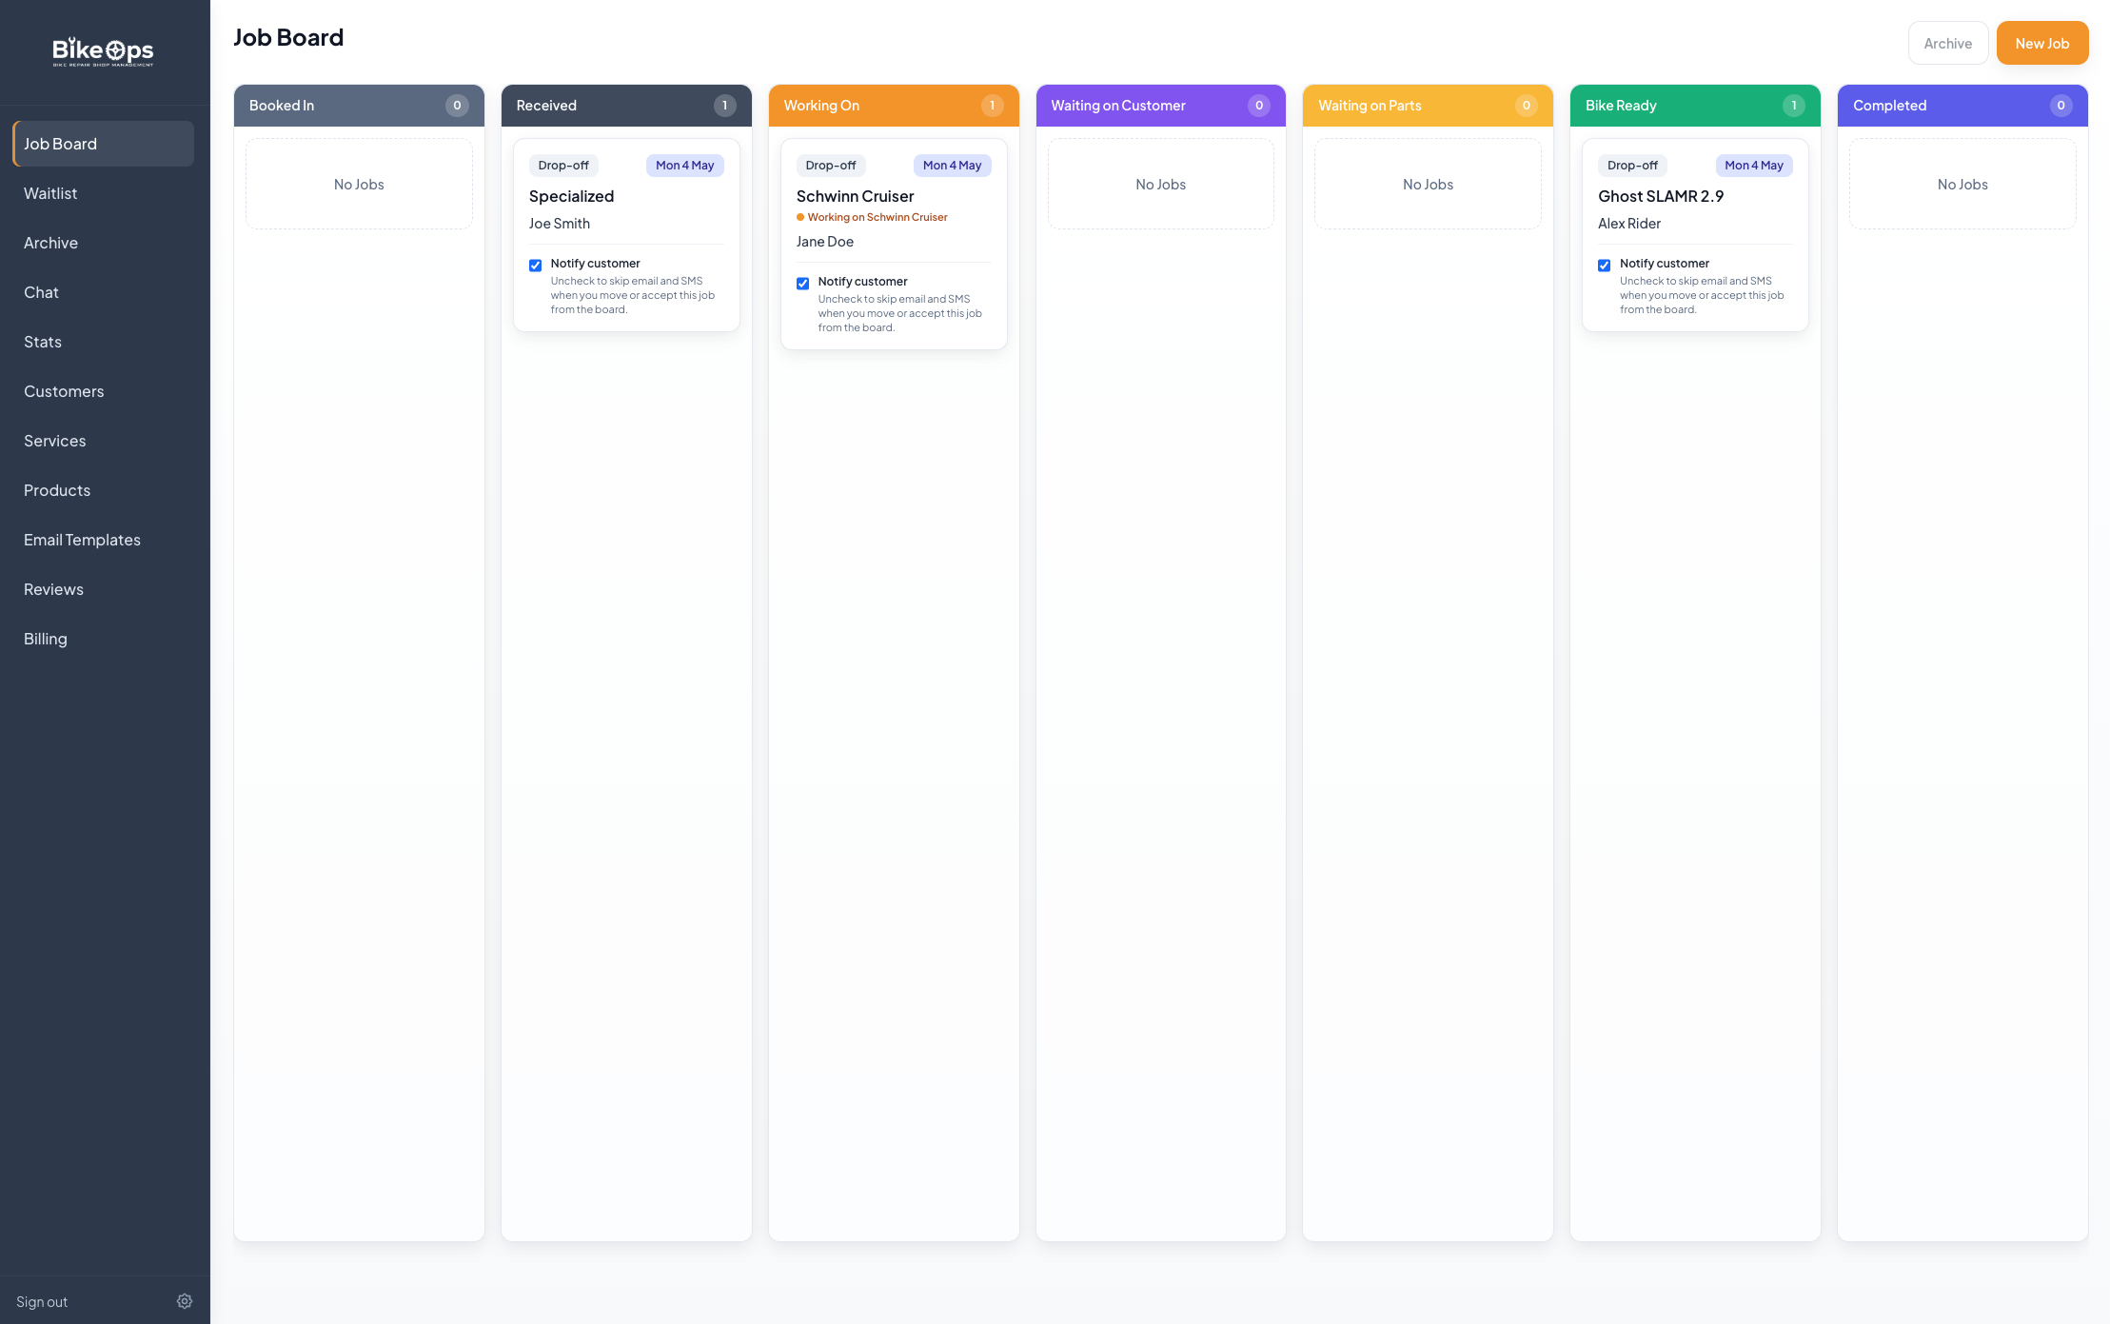Click the No Jobs placeholder under Booked In
The height and width of the screenshot is (1324, 2110).
pos(359,185)
